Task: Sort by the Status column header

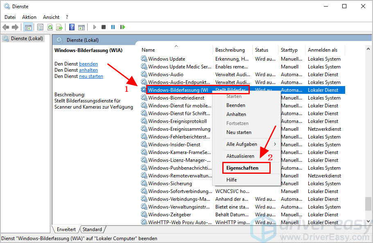Action: (x=265, y=50)
